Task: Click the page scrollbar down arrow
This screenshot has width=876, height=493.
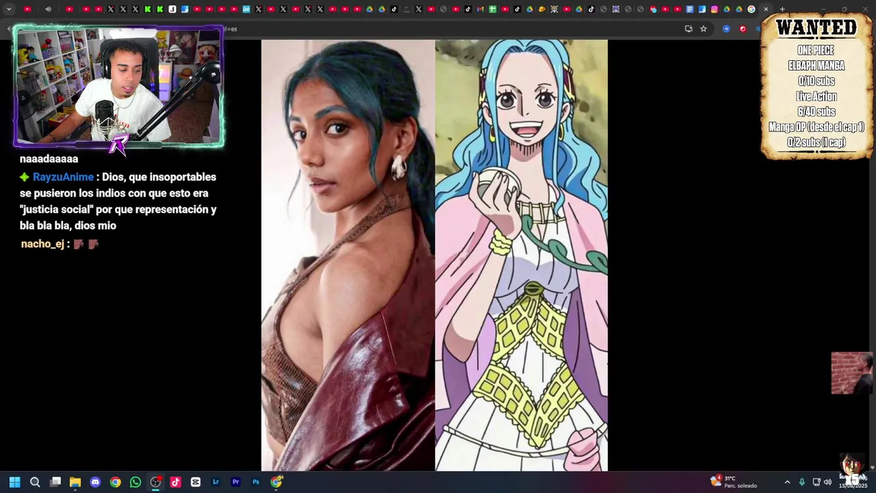Action: 871,468
